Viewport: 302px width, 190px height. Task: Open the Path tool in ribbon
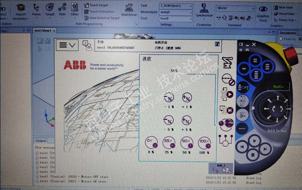click(x=62, y=11)
